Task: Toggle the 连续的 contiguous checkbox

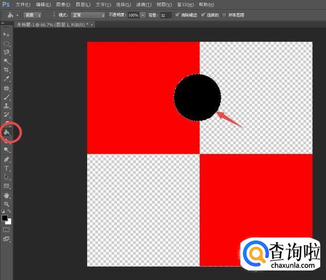Action: pos(203,15)
